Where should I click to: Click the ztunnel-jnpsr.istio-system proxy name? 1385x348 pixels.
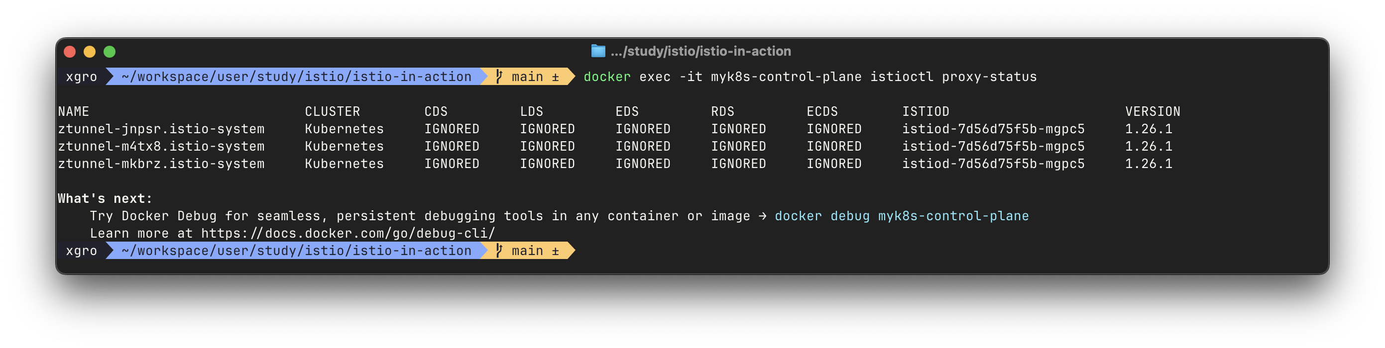coord(161,129)
